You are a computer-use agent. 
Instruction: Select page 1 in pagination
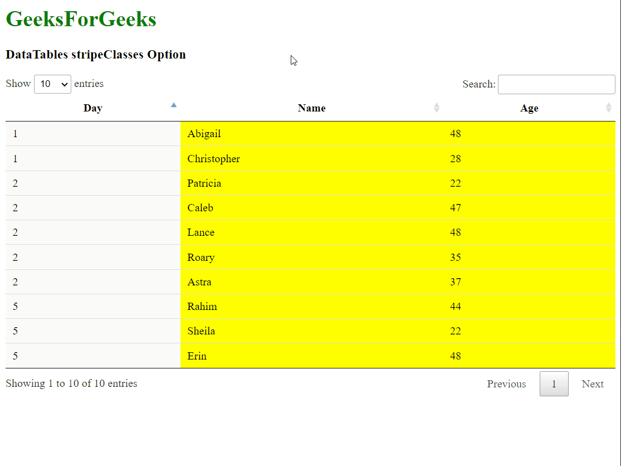pyautogui.click(x=554, y=384)
